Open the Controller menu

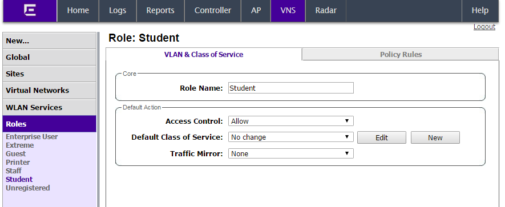(x=213, y=11)
